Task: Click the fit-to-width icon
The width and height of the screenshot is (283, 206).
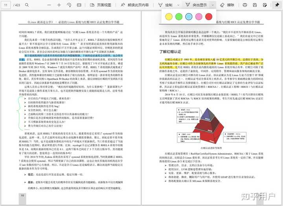Action: (x=79, y=5)
